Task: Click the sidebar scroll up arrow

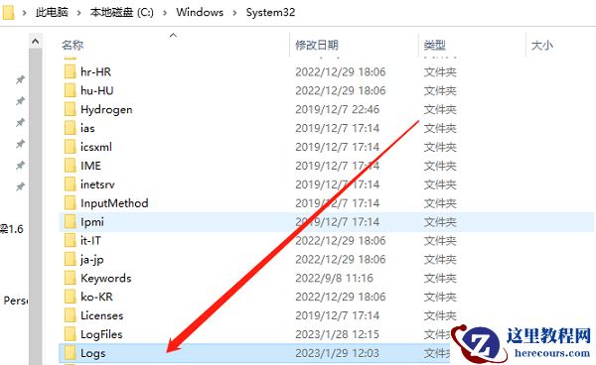Action: [x=36, y=41]
